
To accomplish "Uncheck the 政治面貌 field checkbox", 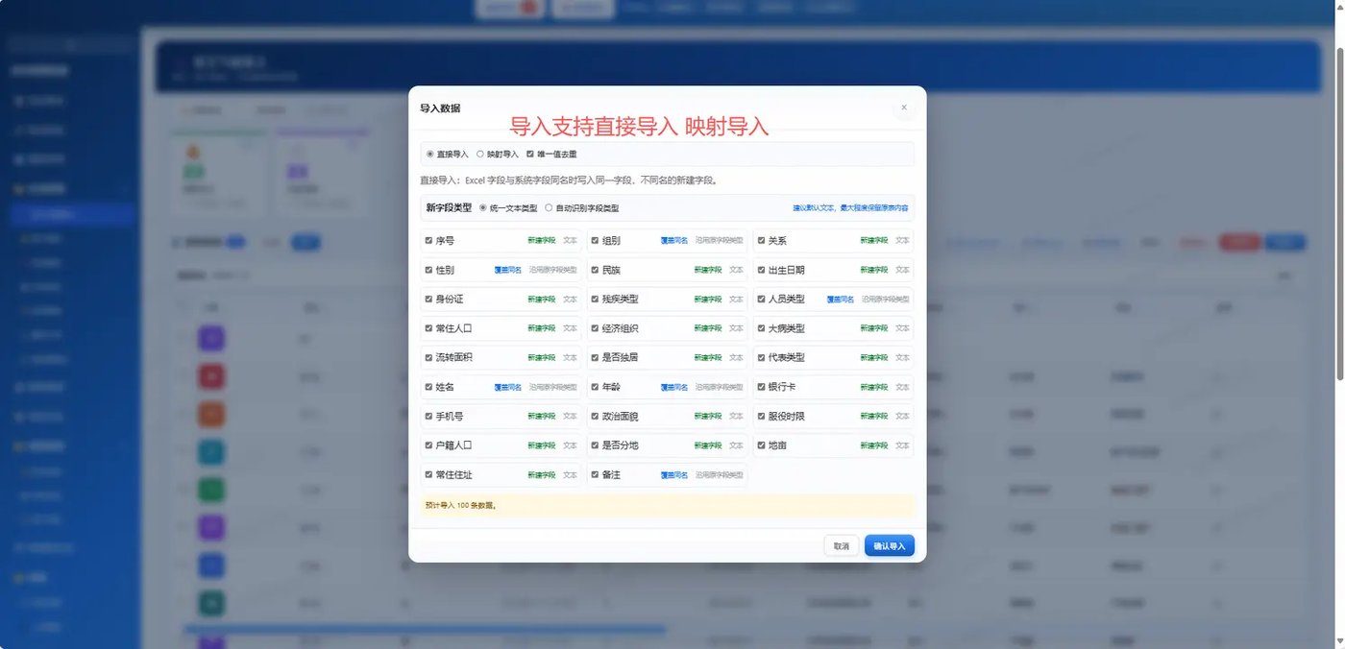I will click(x=595, y=417).
